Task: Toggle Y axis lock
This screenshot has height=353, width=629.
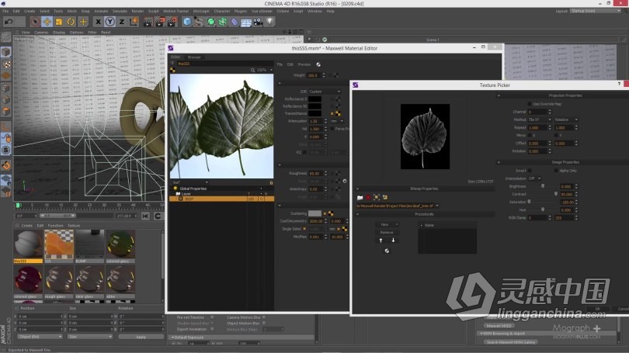Action: [110, 22]
